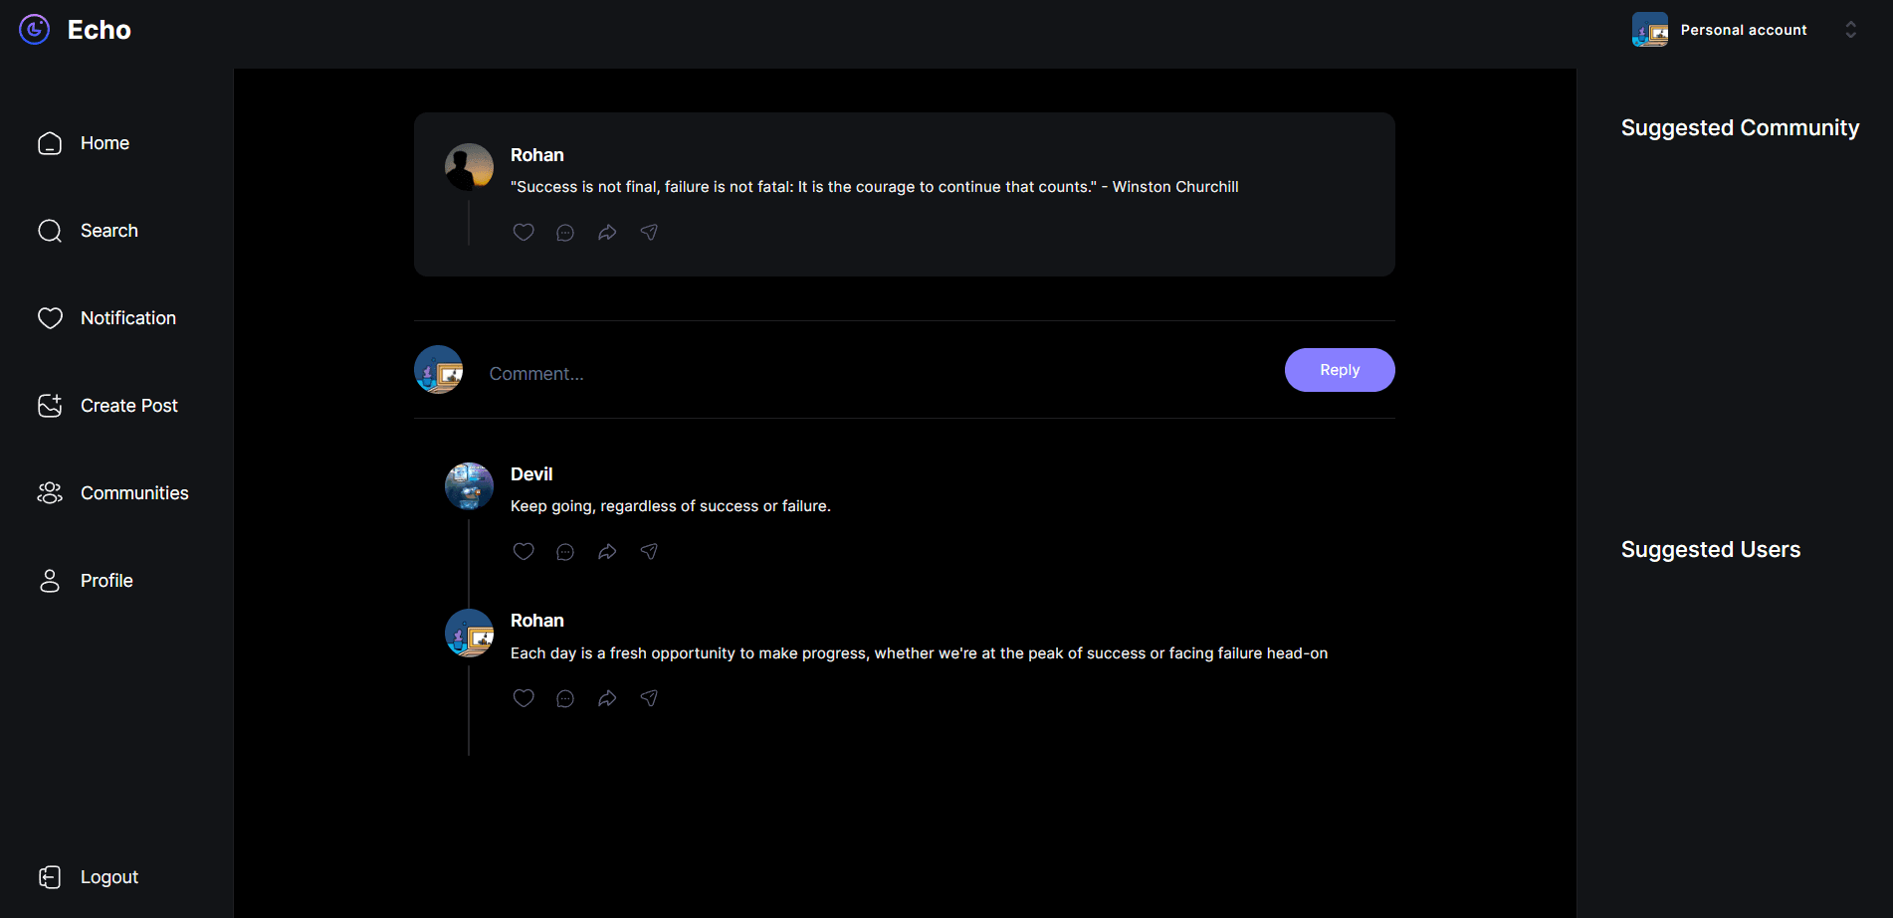Repost Rohan's Churchill quote post
The height and width of the screenshot is (918, 1893).
tap(607, 233)
